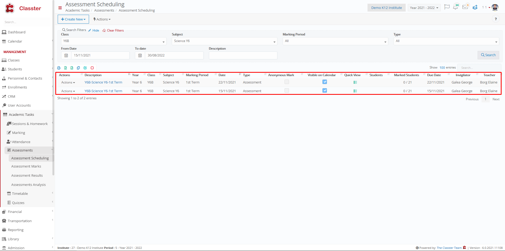This screenshot has height=251, width=505.
Task: Export table to CSV icon
Action: point(72,68)
